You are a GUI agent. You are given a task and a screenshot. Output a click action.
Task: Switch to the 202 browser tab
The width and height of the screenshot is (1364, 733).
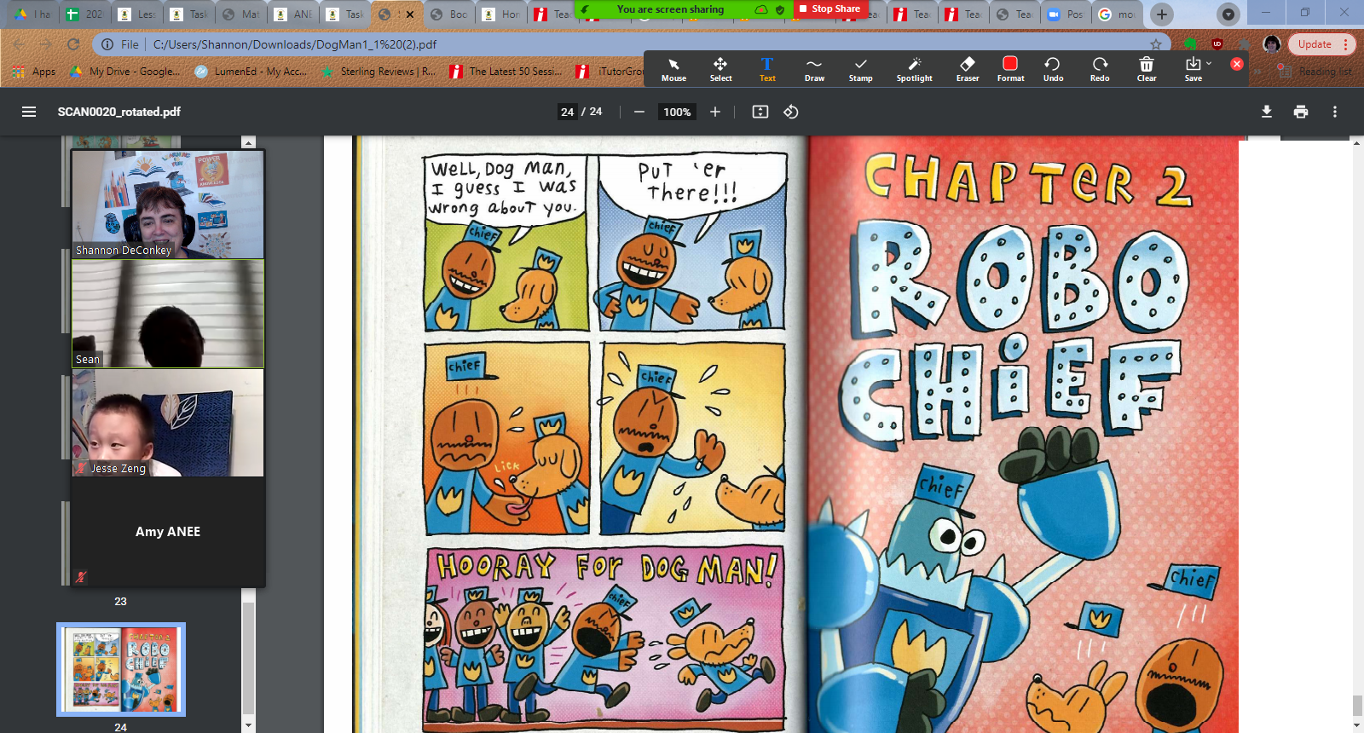click(x=85, y=14)
